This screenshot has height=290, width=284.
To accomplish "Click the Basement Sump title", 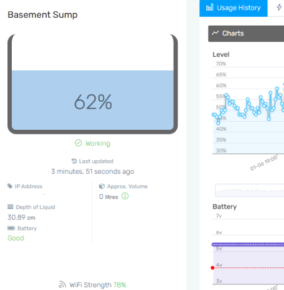I will coord(42,15).
